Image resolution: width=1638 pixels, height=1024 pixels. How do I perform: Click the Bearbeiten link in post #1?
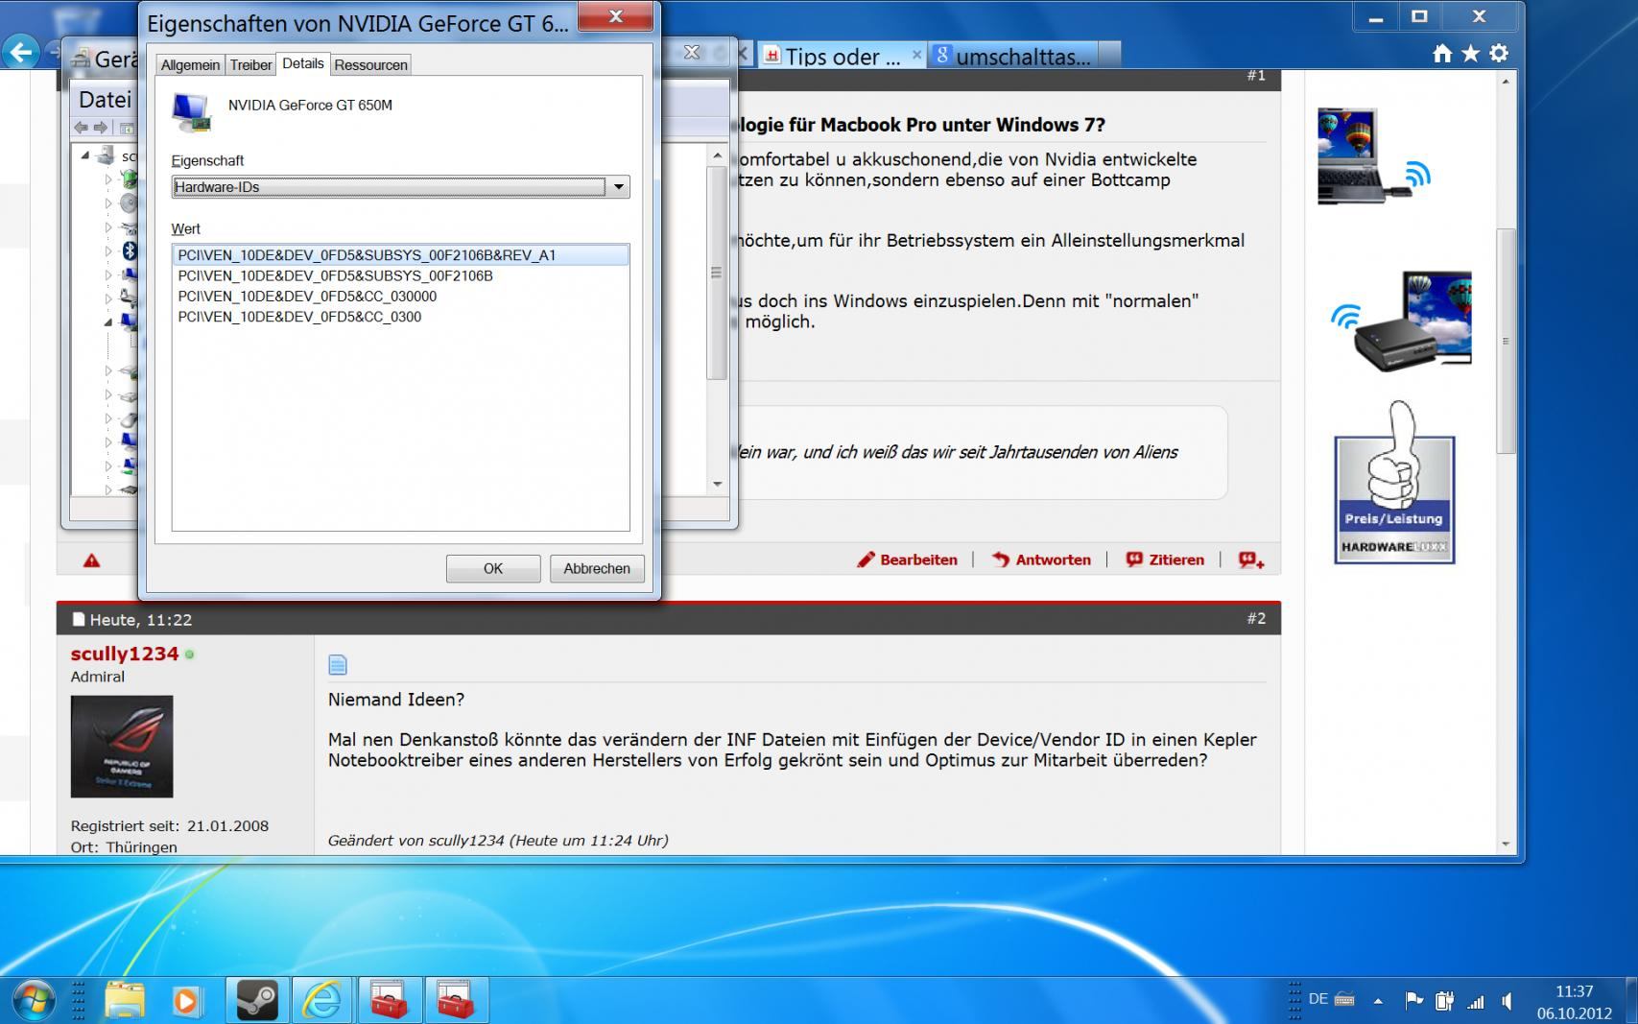click(907, 560)
